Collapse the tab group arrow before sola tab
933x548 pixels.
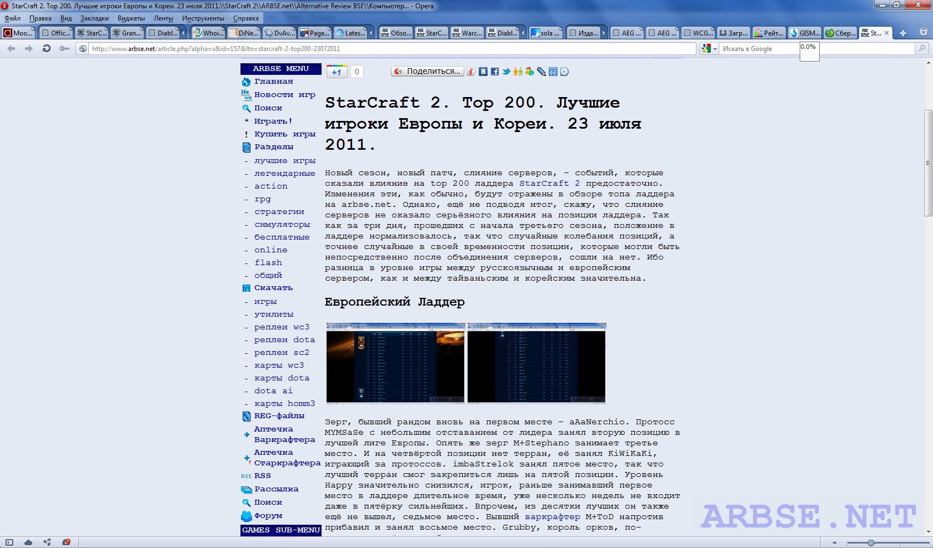point(523,33)
